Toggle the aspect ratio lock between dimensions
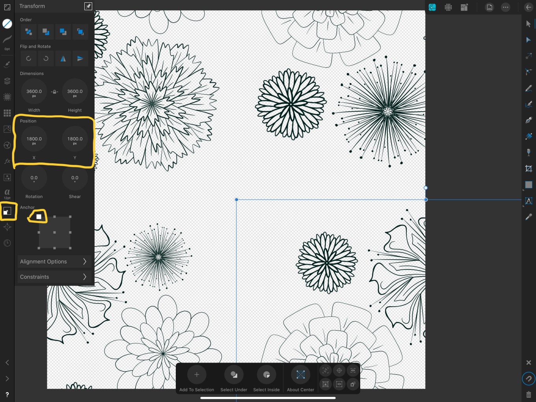Screen dimensions: 536x402 point(54,92)
